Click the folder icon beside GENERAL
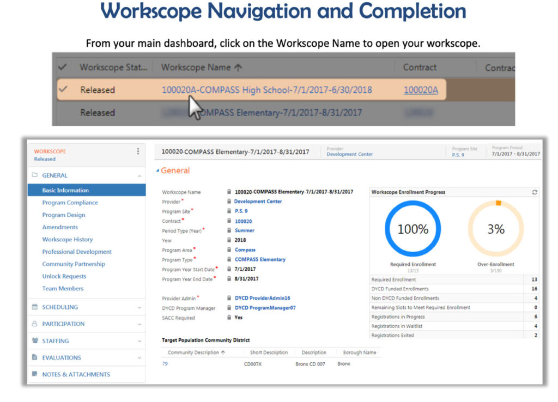Screen dimensions: 558x402 pyautogui.click(x=35, y=175)
